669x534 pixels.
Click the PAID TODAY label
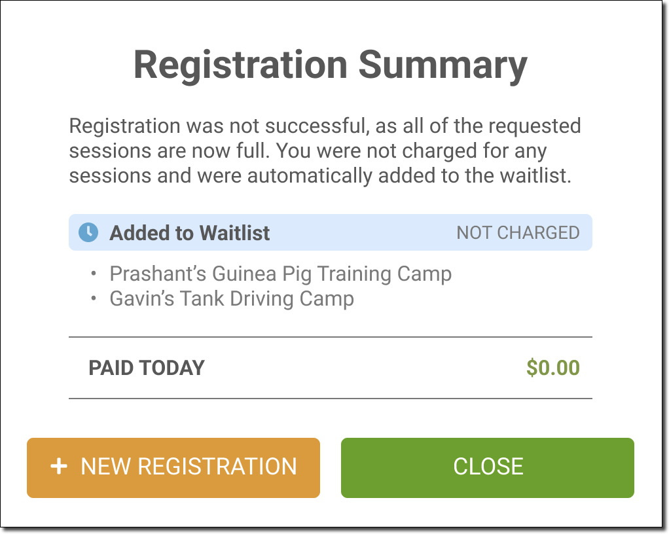pyautogui.click(x=147, y=368)
